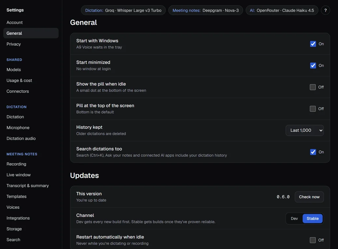Enable Restart automatically when idle
This screenshot has width=338, height=249.
click(x=312, y=240)
